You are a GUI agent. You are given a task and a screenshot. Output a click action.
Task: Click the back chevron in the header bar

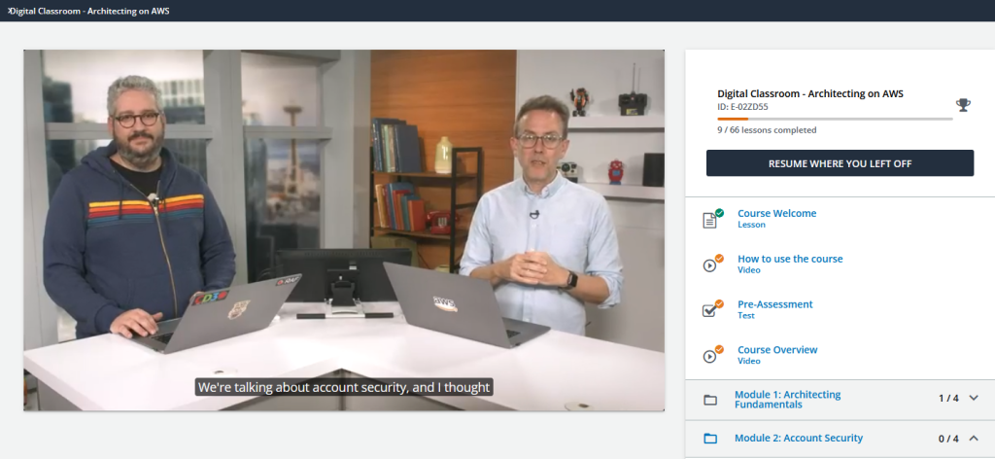tap(5, 11)
